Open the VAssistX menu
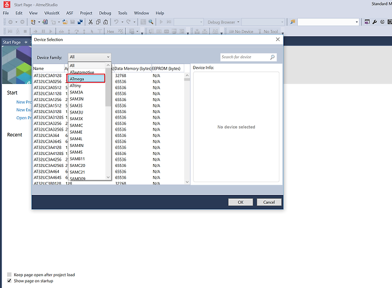Screen dimensions: 392x288 click(52, 13)
